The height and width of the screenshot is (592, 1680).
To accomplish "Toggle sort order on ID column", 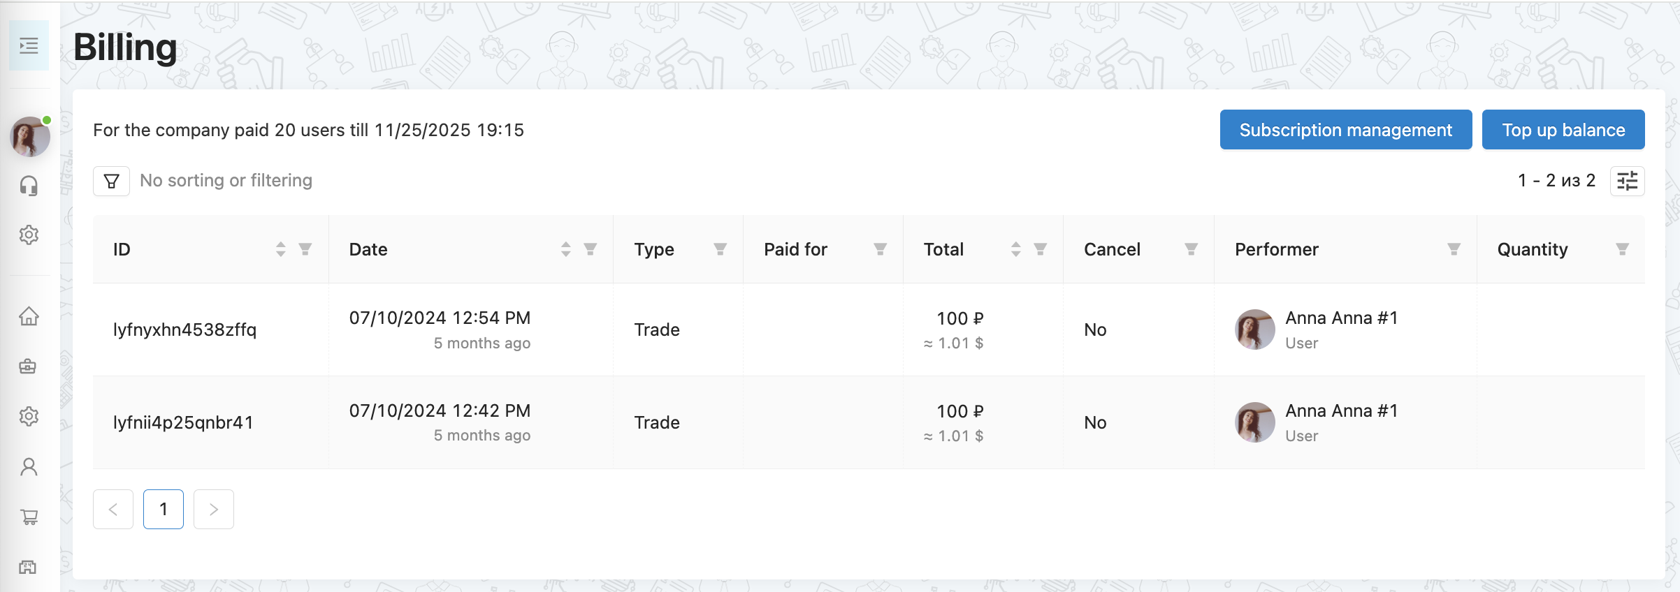I will (x=281, y=249).
